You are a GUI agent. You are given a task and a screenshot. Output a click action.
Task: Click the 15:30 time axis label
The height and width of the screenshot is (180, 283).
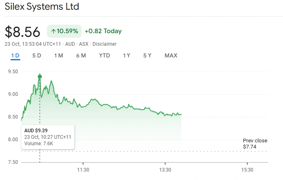click(x=247, y=170)
